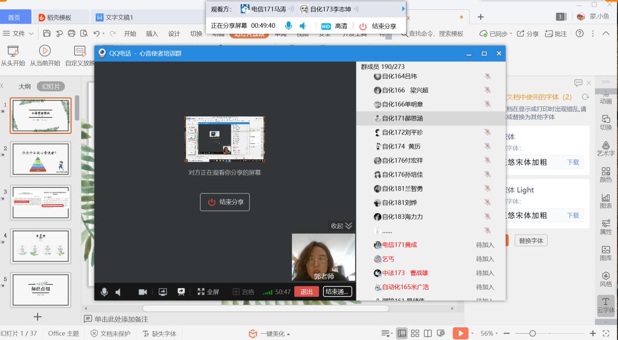Click the HD 高清 quality icon

tap(326, 26)
